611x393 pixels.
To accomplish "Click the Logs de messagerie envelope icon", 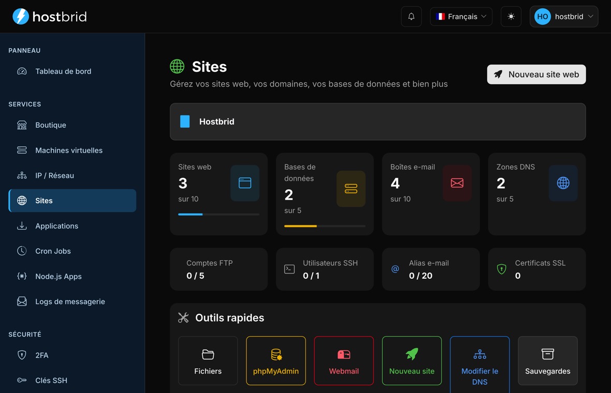I will [x=22, y=301].
